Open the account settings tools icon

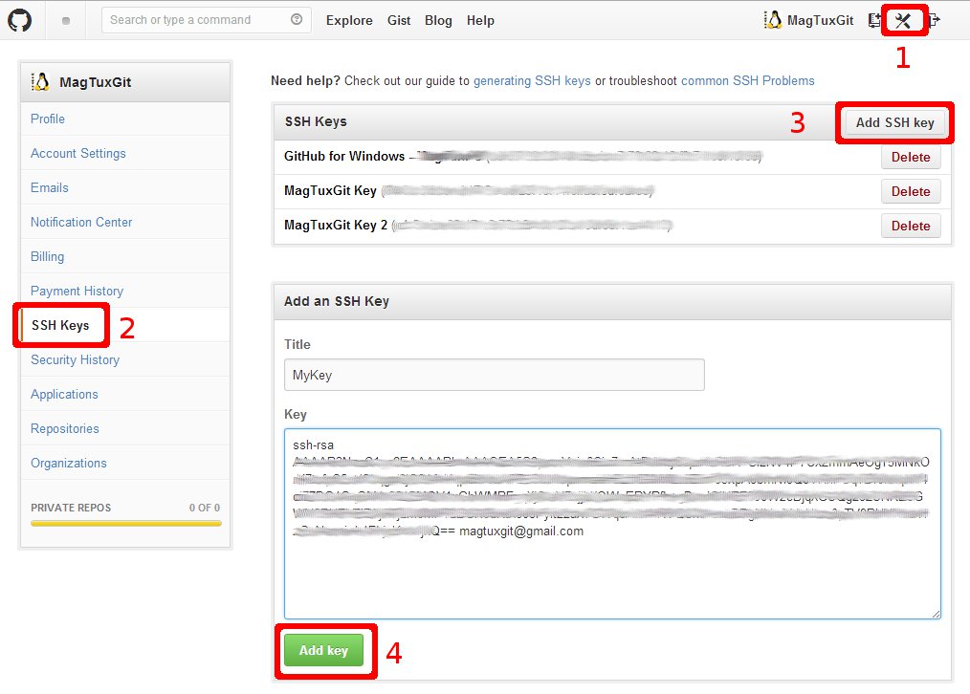(x=903, y=21)
